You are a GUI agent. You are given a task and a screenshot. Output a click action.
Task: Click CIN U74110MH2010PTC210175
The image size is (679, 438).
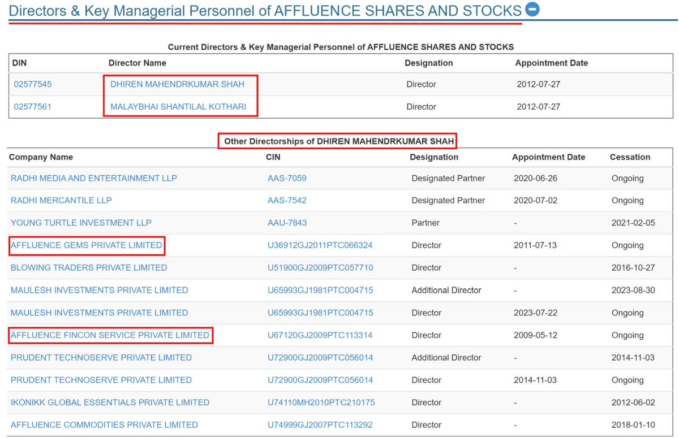(x=321, y=402)
